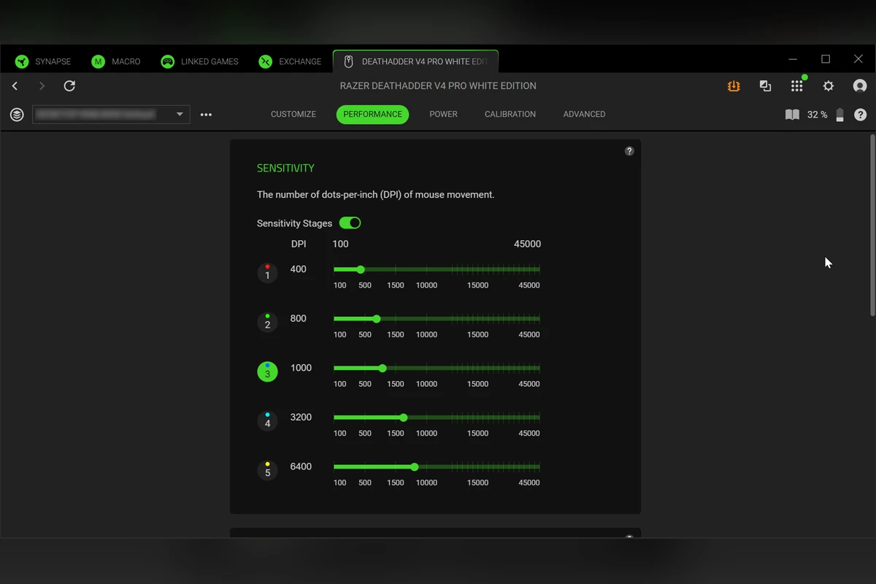The width and height of the screenshot is (876, 584).
Task: Disable the Sensitivity Stages toggle
Action: (350, 223)
